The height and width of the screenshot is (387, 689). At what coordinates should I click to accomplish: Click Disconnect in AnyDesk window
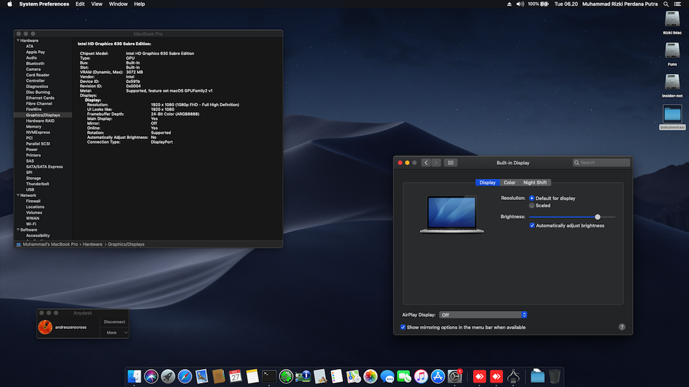point(114,322)
